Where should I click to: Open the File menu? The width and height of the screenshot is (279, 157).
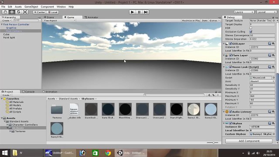(x=3, y=7)
